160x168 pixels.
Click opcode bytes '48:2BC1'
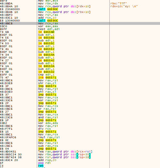[6, 146]
